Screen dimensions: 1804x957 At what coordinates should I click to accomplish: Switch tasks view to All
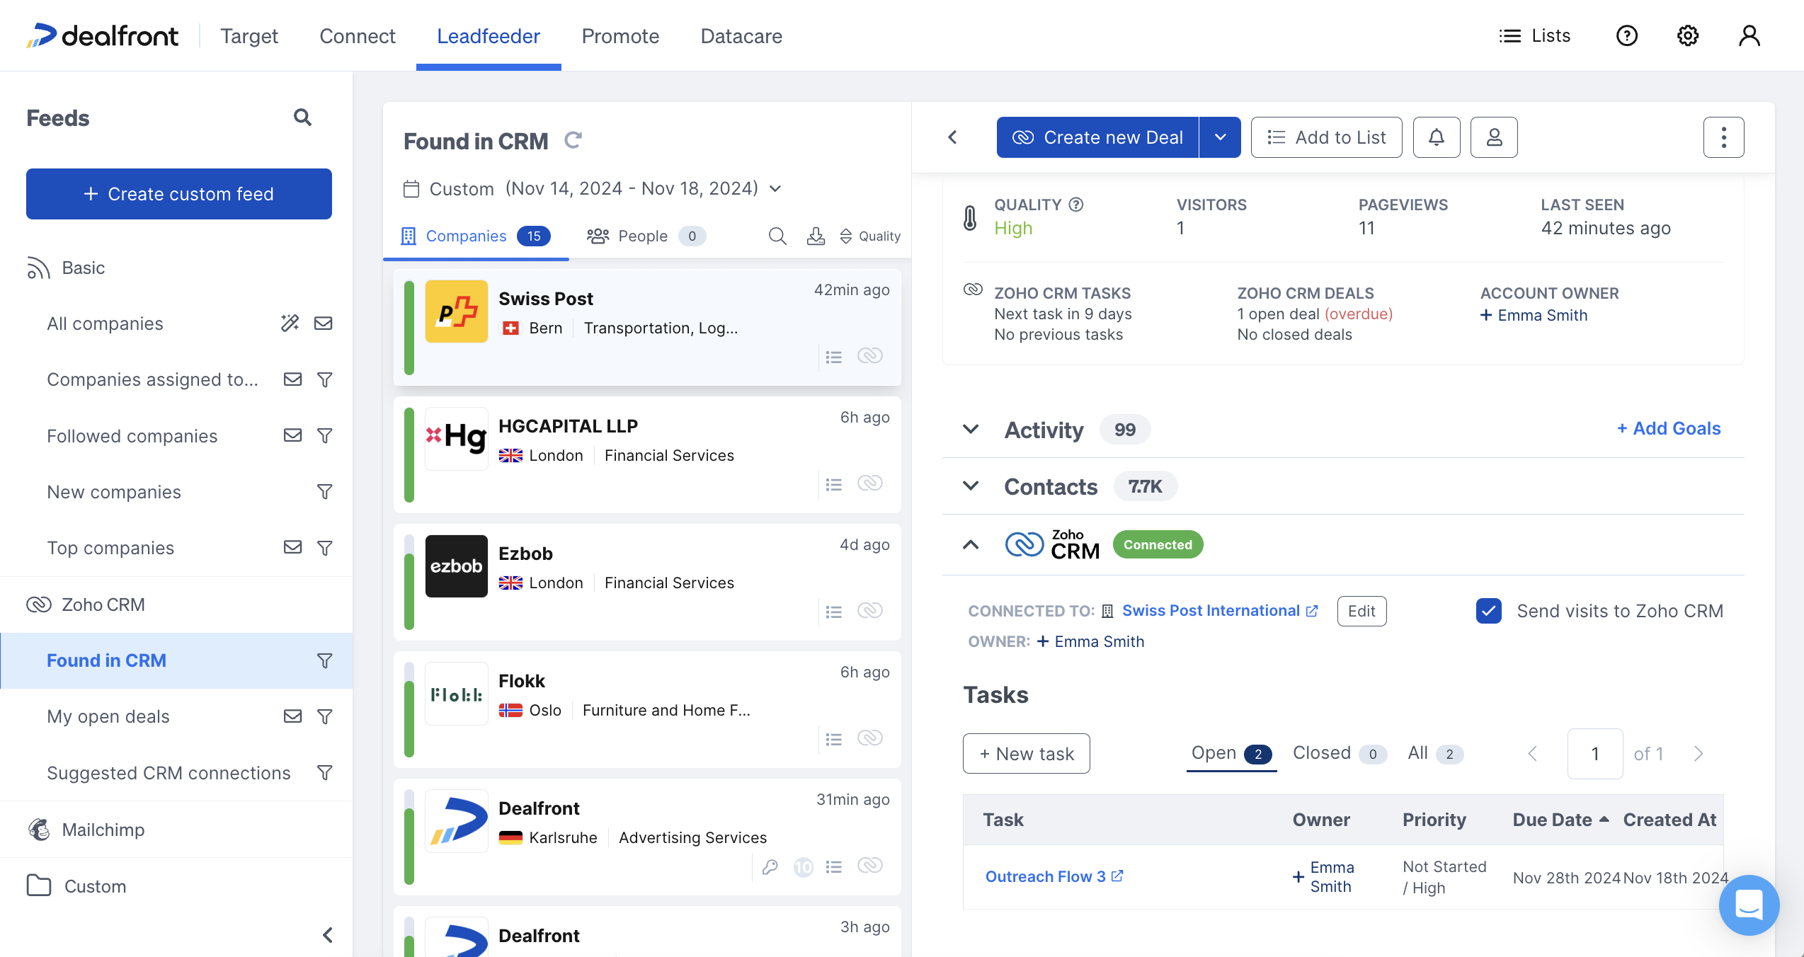[1417, 752]
